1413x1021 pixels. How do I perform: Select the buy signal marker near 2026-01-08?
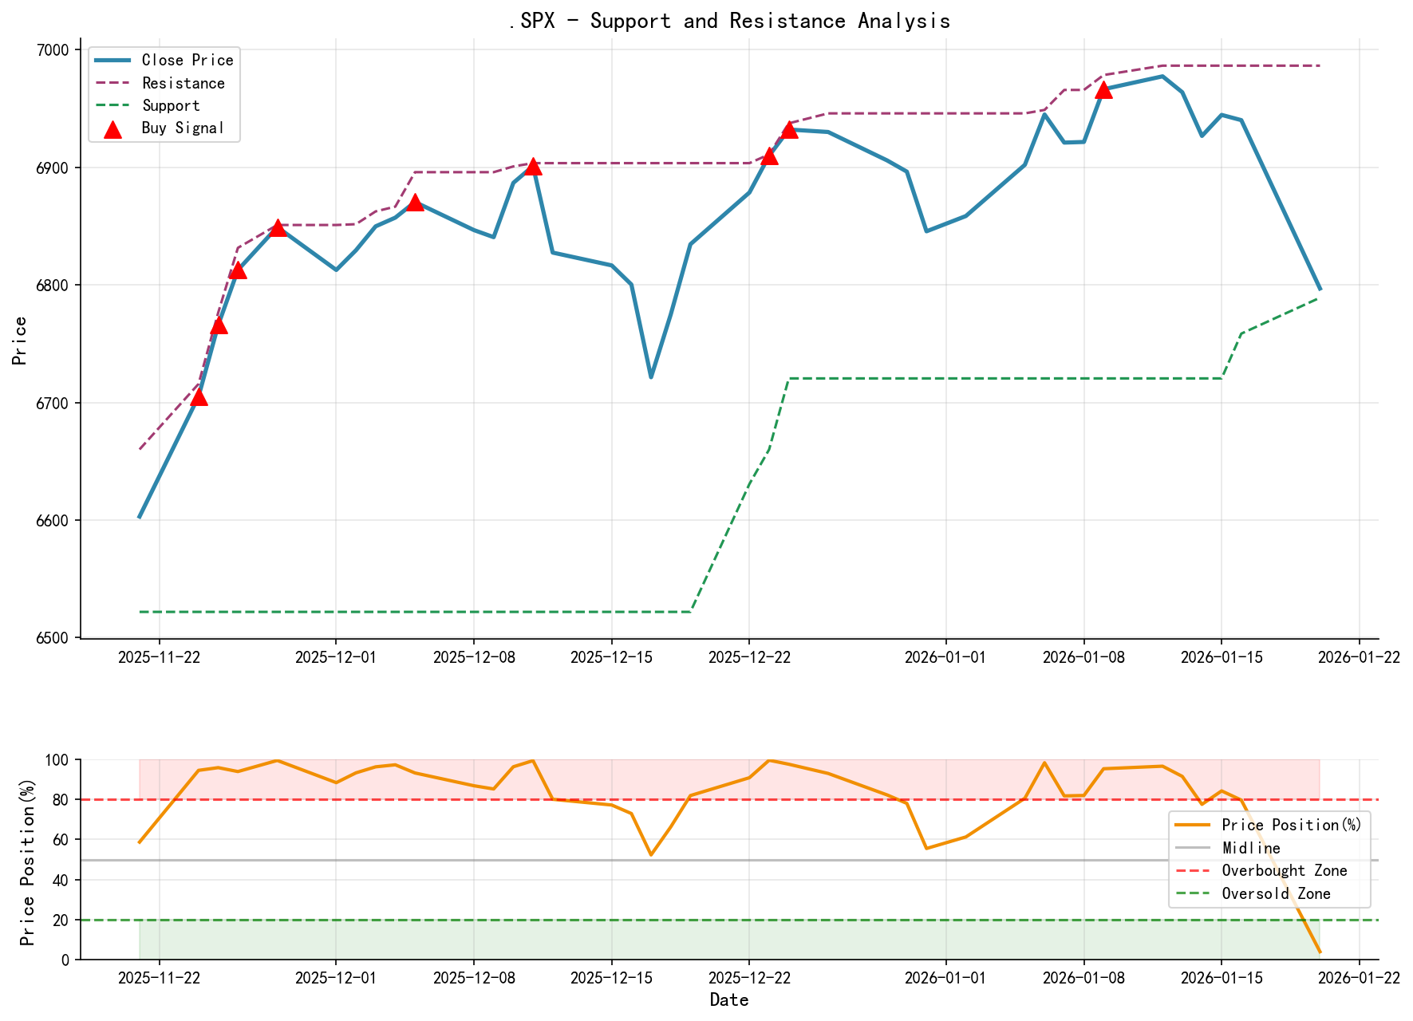[x=1105, y=90]
